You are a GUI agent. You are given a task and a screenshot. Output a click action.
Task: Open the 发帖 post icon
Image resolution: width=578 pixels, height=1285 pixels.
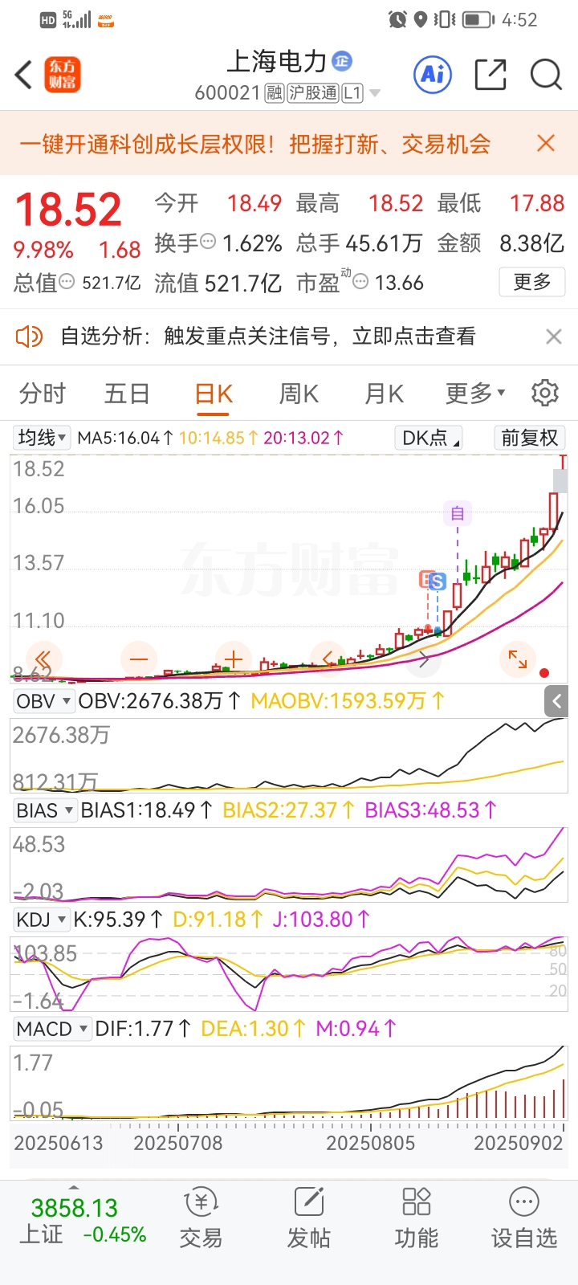tap(309, 1218)
